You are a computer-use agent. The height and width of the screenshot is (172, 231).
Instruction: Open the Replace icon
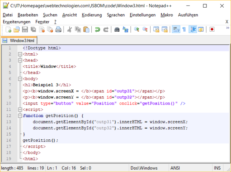pyautogui.click(x=125, y=29)
